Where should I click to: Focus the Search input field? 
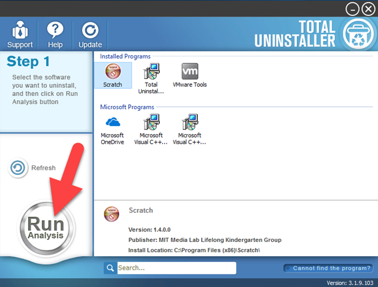click(x=177, y=268)
